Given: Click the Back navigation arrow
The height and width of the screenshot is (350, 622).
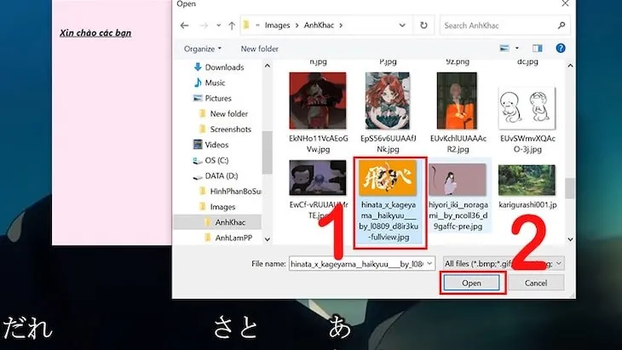Looking at the screenshot, I should pos(181,26).
